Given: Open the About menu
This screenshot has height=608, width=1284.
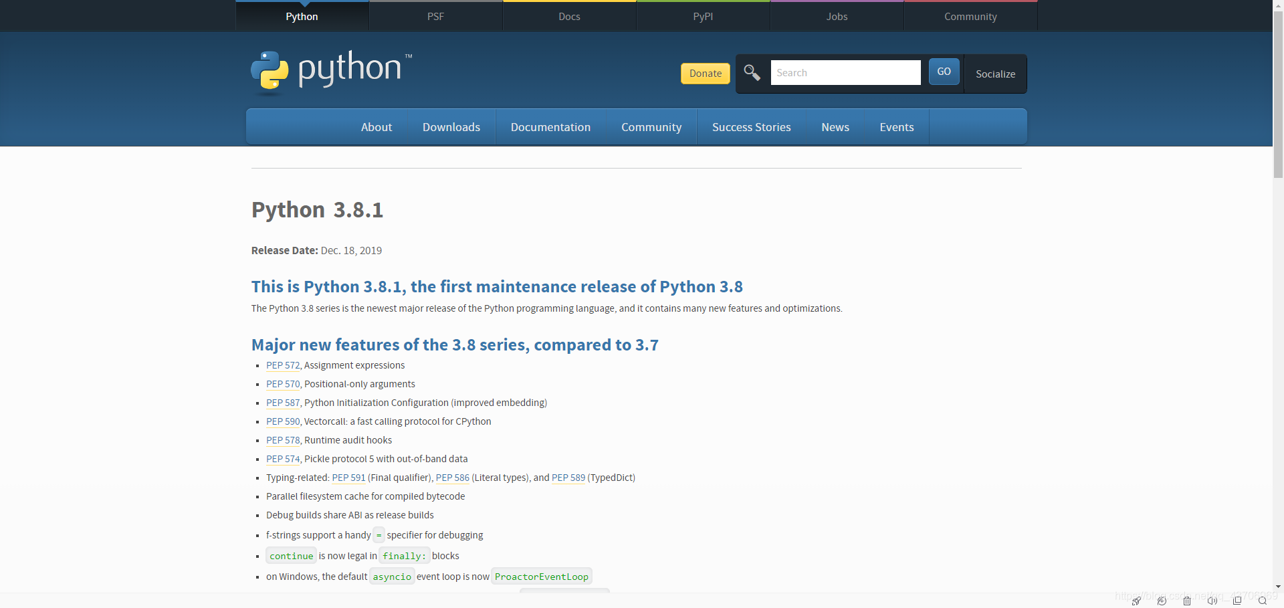Looking at the screenshot, I should (x=377, y=127).
